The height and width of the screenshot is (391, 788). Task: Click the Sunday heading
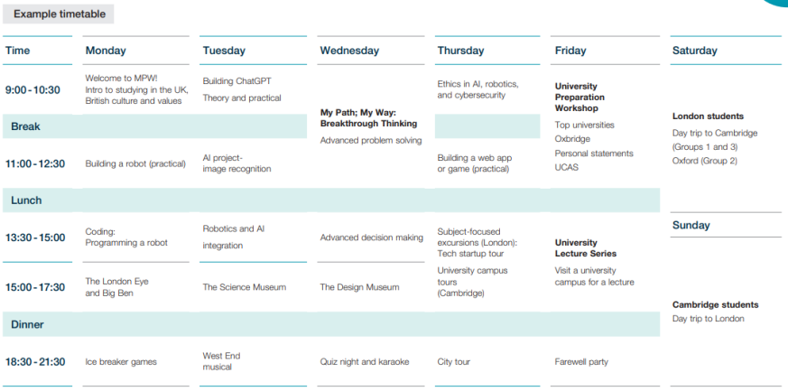pyautogui.click(x=691, y=225)
